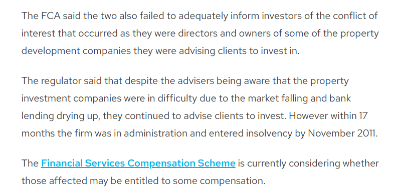Click the word "regulator" in second paragraph
The image size is (399, 192).
pos(61,81)
